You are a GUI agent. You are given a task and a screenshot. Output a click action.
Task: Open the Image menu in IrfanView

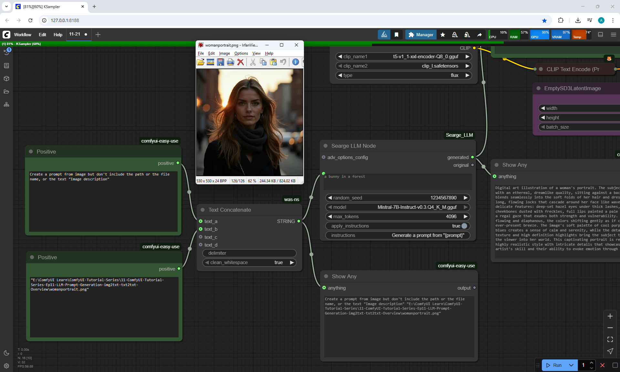(x=224, y=53)
